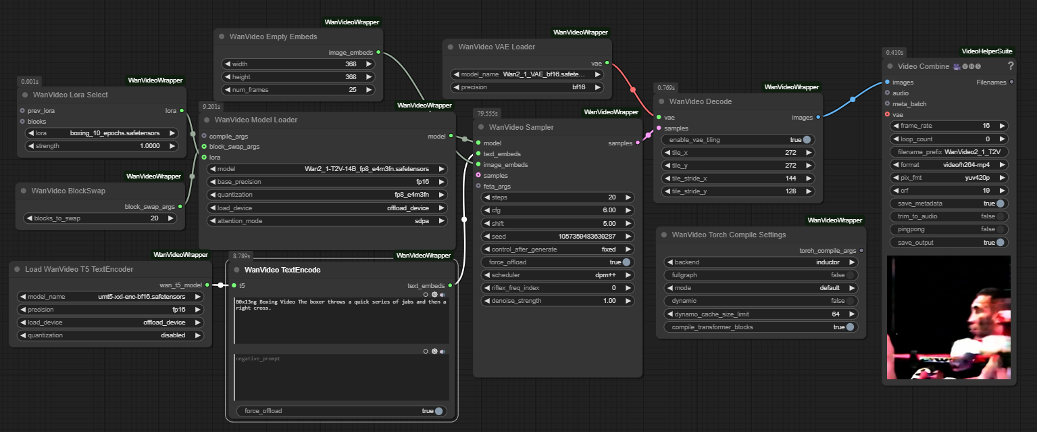Increase steps value with the right arrow
The width and height of the screenshot is (1037, 432).
(x=628, y=197)
